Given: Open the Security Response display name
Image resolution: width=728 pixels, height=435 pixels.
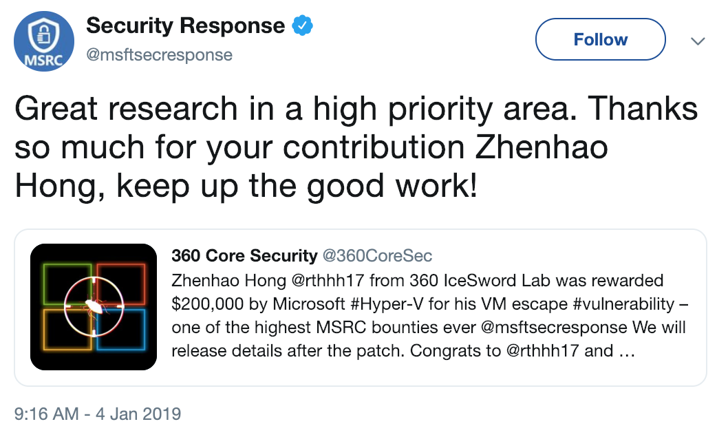Looking at the screenshot, I should coord(185,26).
